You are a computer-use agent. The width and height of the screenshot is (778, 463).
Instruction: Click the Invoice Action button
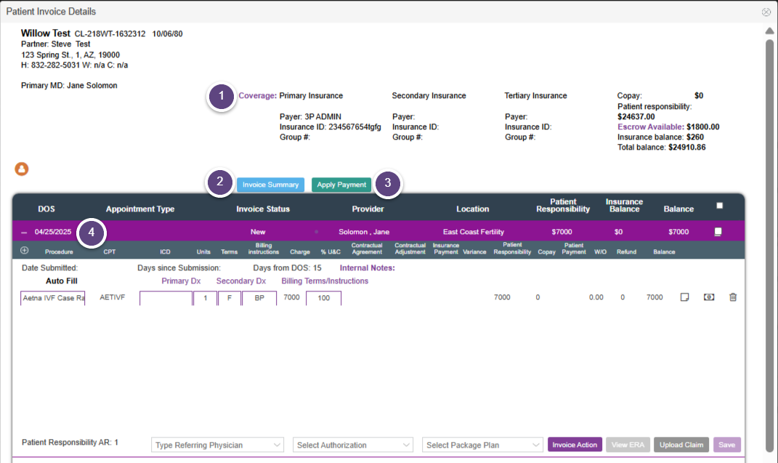click(575, 445)
